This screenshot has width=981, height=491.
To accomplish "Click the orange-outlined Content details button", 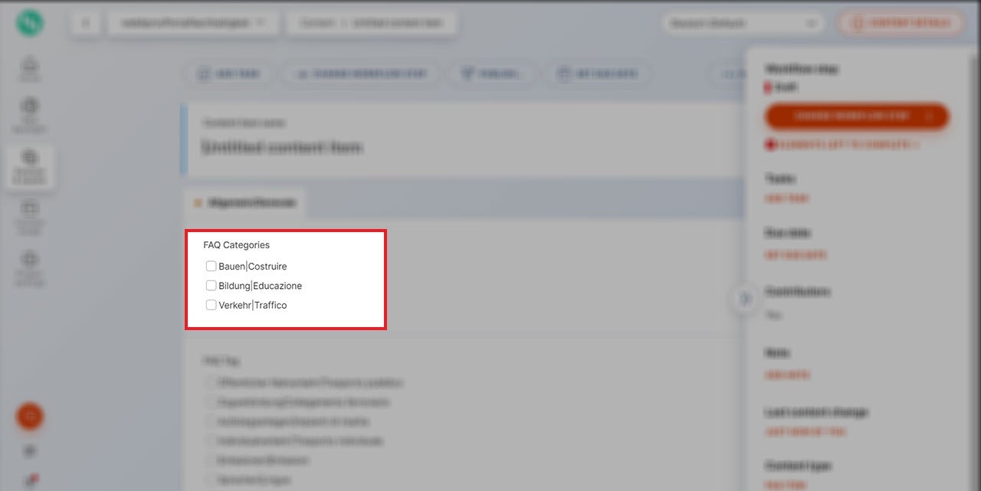I will point(901,23).
